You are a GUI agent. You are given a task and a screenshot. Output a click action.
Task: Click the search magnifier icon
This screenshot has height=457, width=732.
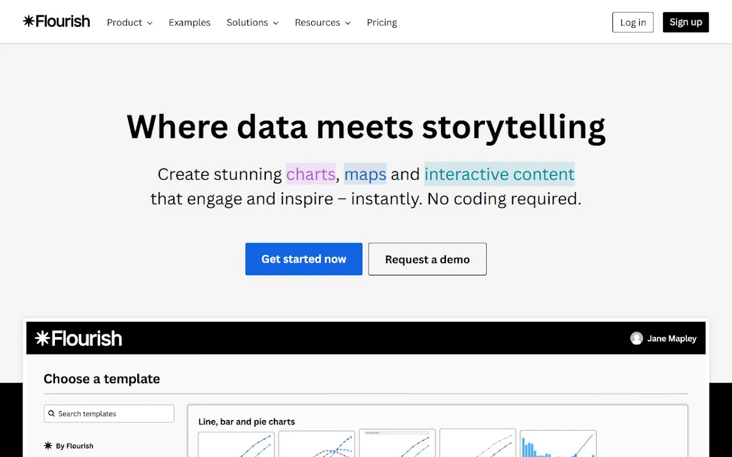[x=52, y=414]
